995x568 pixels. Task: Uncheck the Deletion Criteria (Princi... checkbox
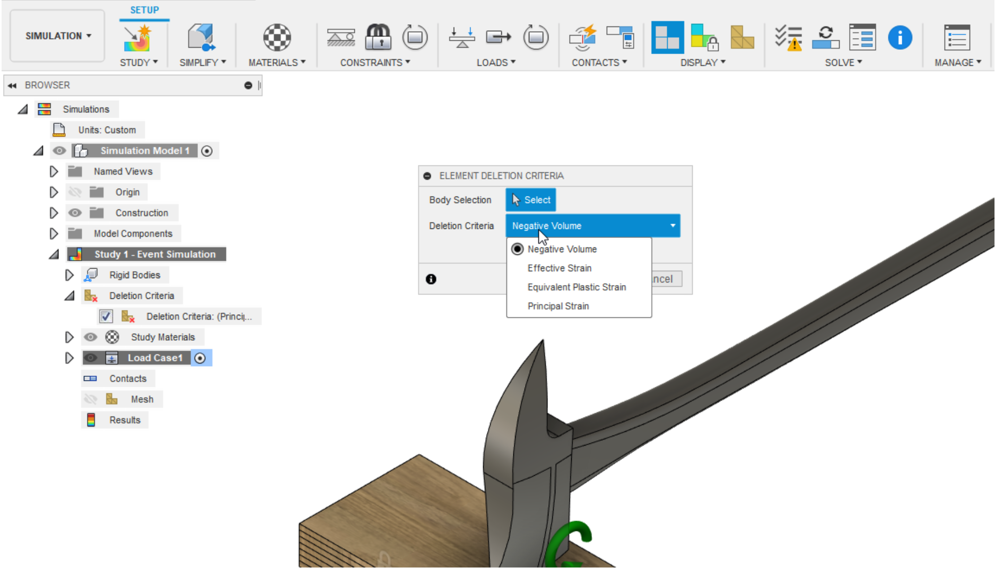click(106, 316)
